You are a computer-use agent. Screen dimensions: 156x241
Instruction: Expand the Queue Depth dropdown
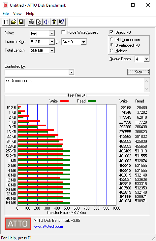[x=146, y=59]
